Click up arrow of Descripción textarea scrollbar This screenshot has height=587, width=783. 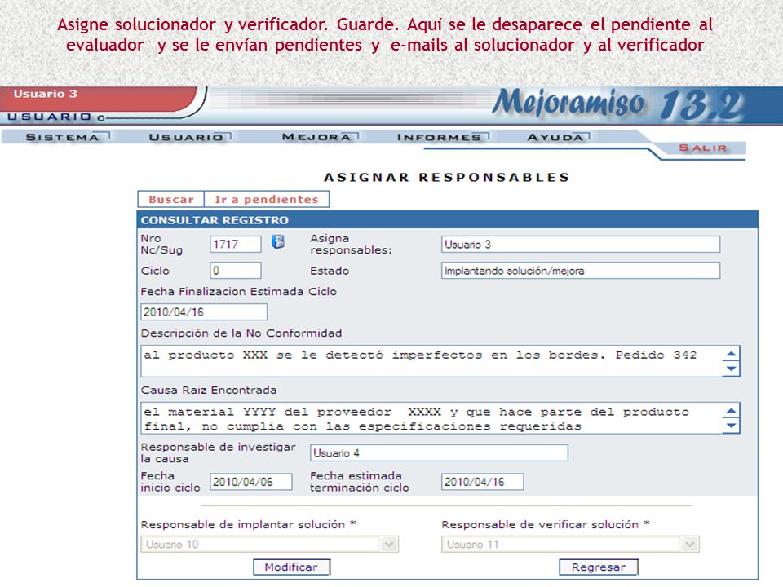coord(731,353)
